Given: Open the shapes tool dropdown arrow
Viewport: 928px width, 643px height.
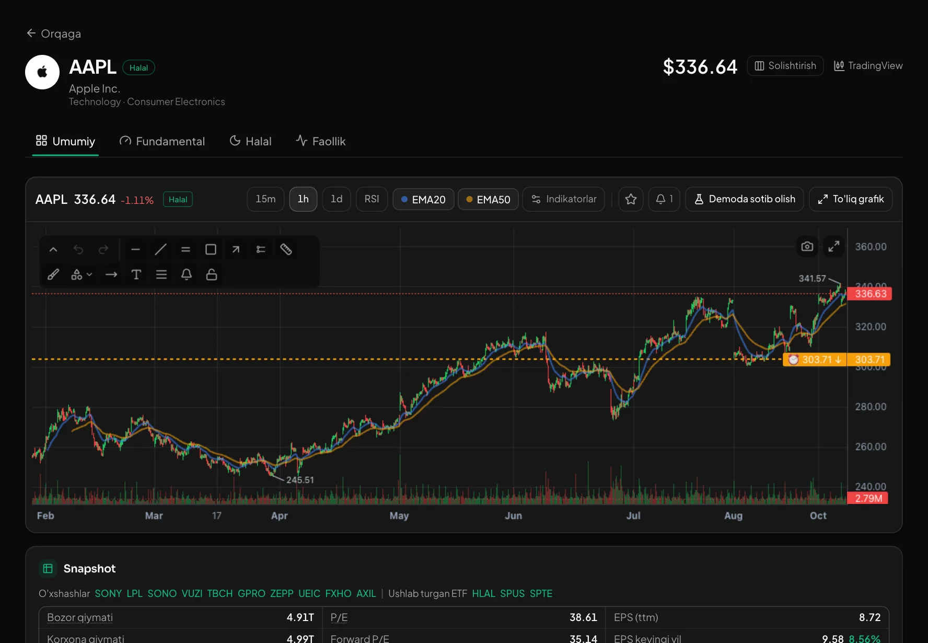Looking at the screenshot, I should coord(89,274).
